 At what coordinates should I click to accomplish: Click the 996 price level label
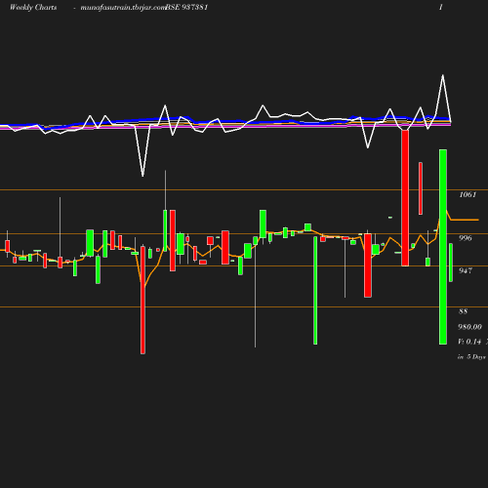(x=466, y=238)
